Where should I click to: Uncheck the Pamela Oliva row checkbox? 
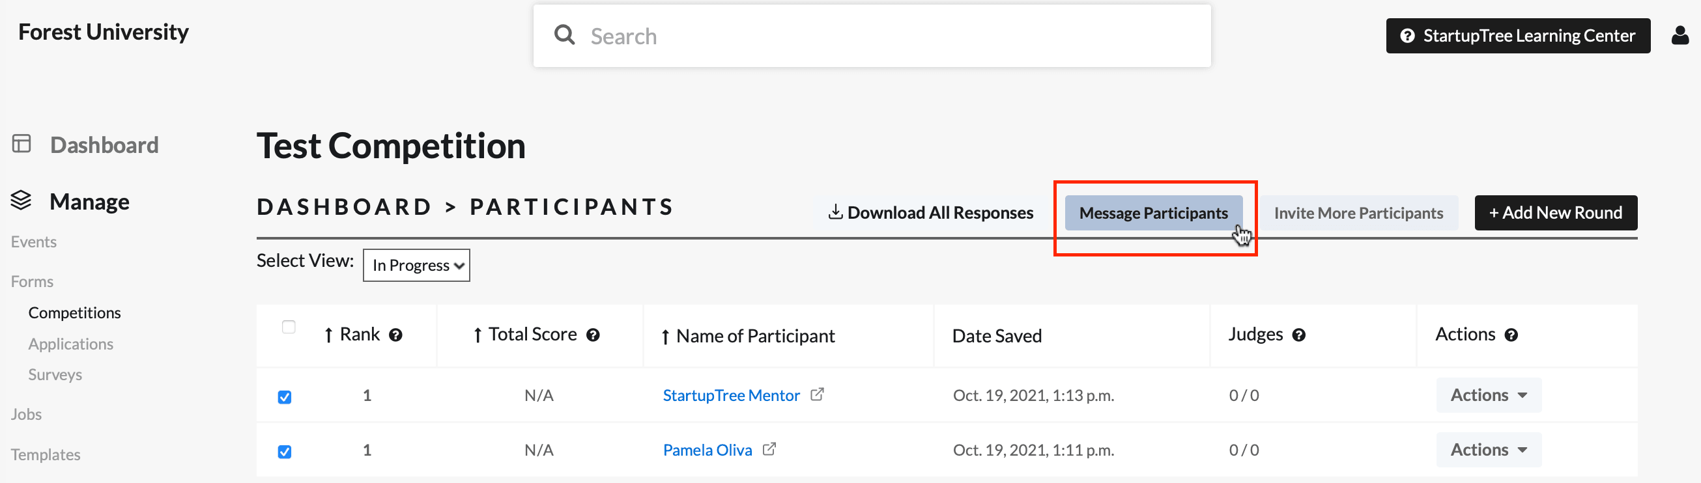[285, 452]
